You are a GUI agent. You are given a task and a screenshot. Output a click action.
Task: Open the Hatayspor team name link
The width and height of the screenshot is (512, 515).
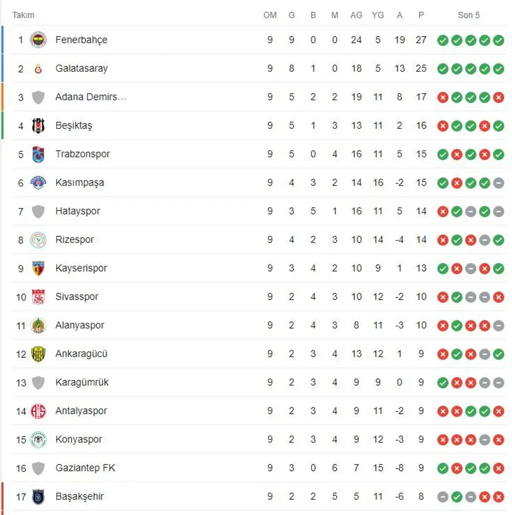pyautogui.click(x=77, y=211)
